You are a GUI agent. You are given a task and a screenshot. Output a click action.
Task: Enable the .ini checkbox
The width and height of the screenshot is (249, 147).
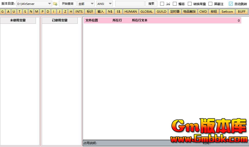click(162, 4)
